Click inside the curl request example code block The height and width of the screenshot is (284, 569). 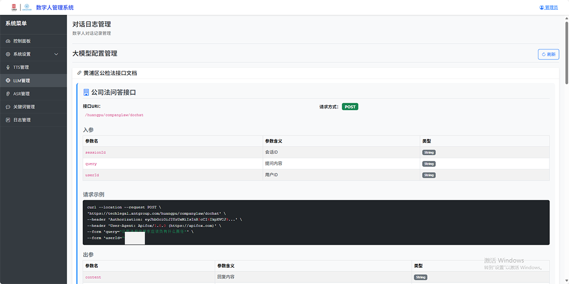(315, 222)
